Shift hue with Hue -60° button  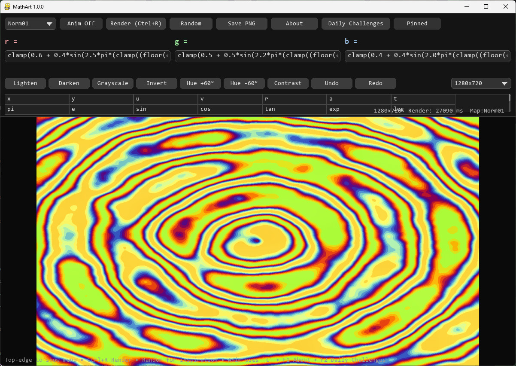[244, 83]
